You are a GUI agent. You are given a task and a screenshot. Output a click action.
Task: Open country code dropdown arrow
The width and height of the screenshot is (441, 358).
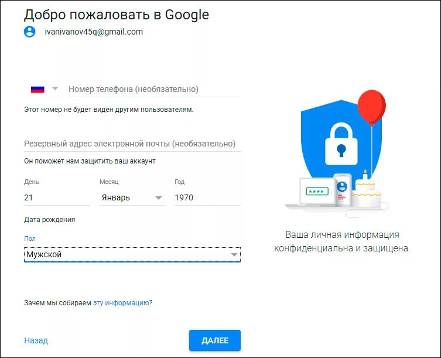pyautogui.click(x=55, y=89)
